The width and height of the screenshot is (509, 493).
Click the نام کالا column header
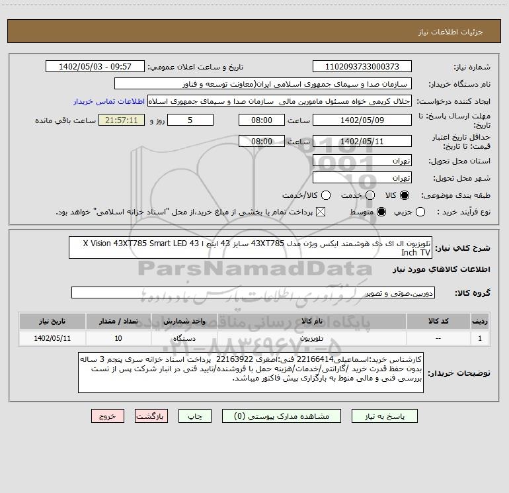click(x=312, y=321)
